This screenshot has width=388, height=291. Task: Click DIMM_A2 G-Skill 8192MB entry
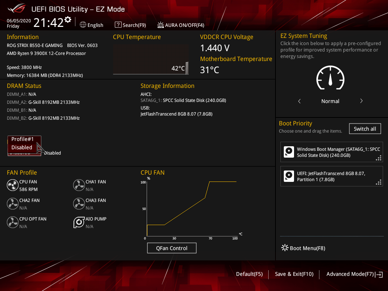(x=43, y=102)
